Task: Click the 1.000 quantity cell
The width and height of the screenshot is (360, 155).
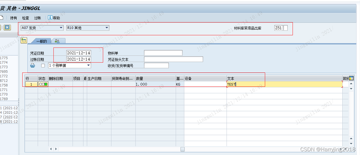Action: click(x=155, y=84)
